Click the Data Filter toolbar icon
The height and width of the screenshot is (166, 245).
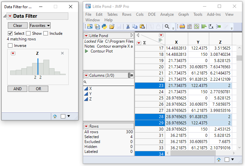tap(182, 27)
